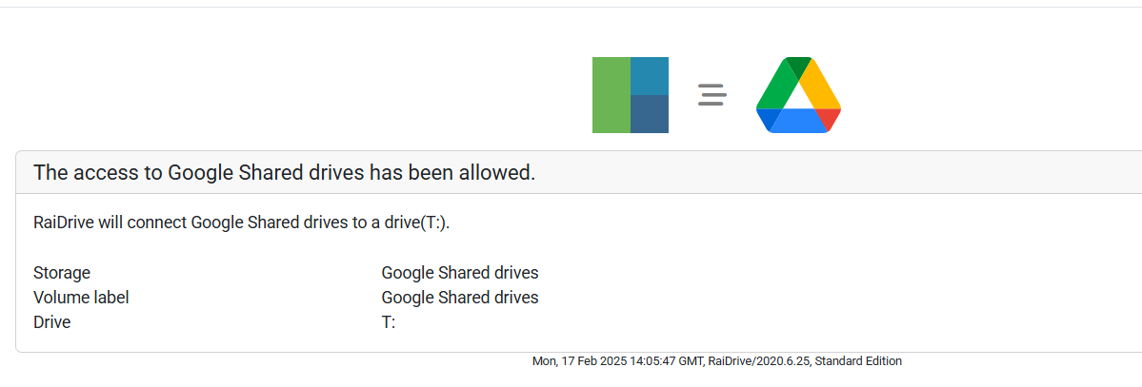Click the dark blue square in RaiDrive logo
Screen dimensions: 1142x387
tap(650, 114)
